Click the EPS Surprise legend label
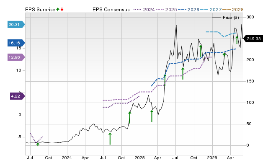 pyautogui.click(x=40, y=10)
